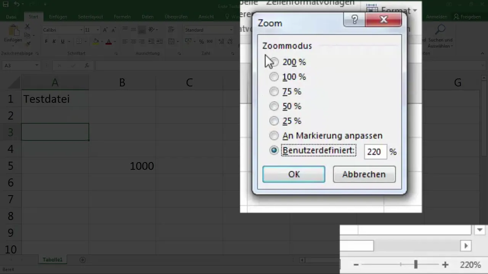Open the Datei tab
The height and width of the screenshot is (274, 488).
[11, 17]
